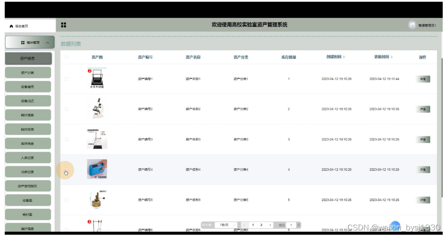The width and height of the screenshot is (447, 236).
Task: Open the blue device image of 资产编号4
Action: tap(97, 169)
